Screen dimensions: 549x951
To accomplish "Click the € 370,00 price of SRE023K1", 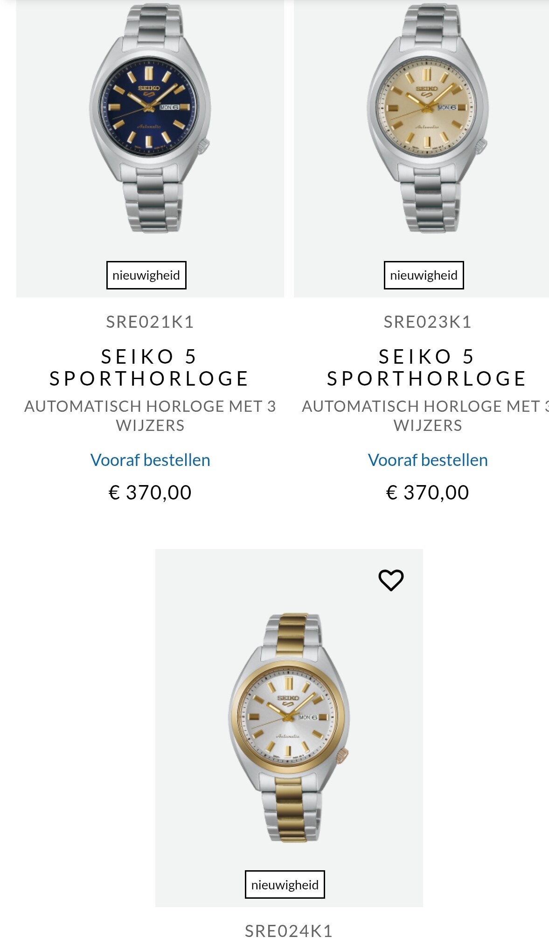I will 427,493.
